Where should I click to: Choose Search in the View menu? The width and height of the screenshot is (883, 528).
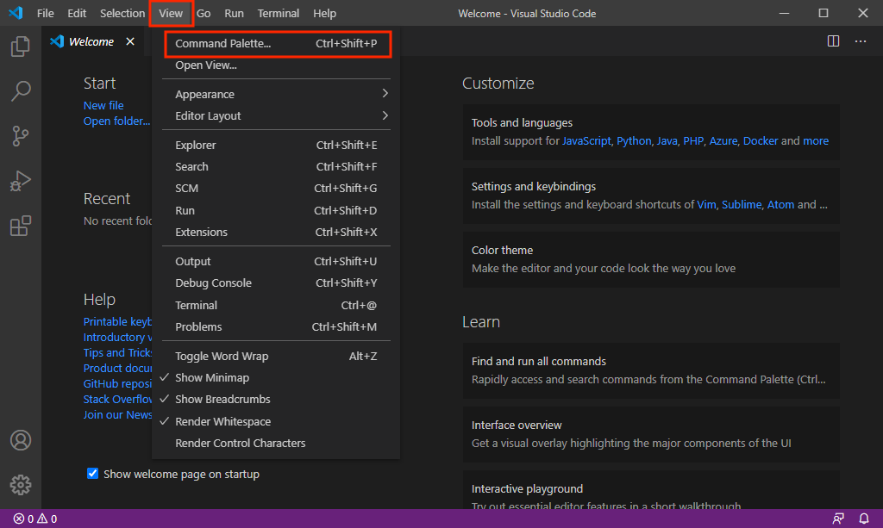[276, 166]
